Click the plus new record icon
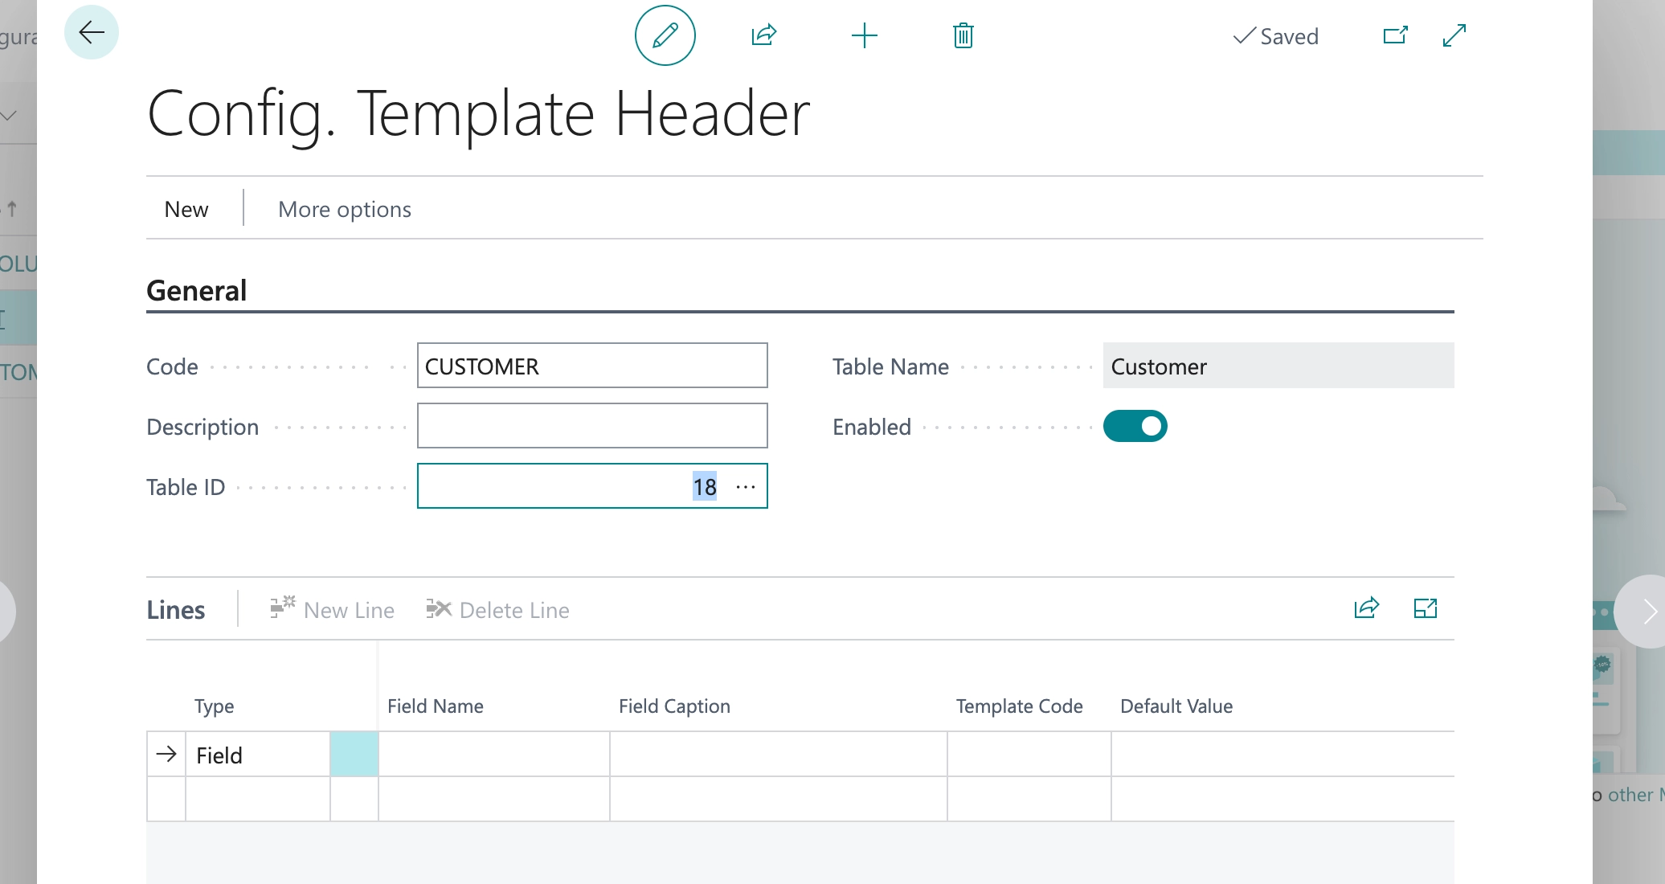The height and width of the screenshot is (884, 1665). click(864, 35)
